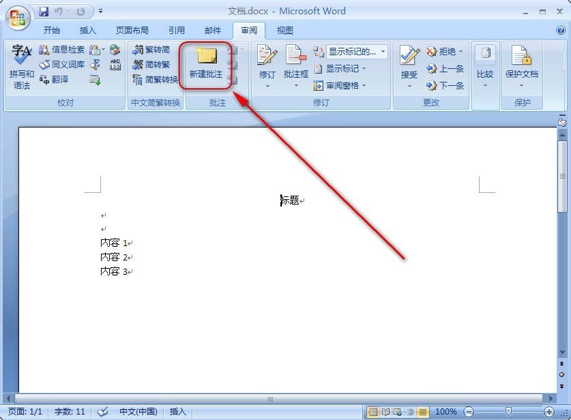Click vertical scrollbar down arrow
The image size is (571, 420).
pos(562,352)
